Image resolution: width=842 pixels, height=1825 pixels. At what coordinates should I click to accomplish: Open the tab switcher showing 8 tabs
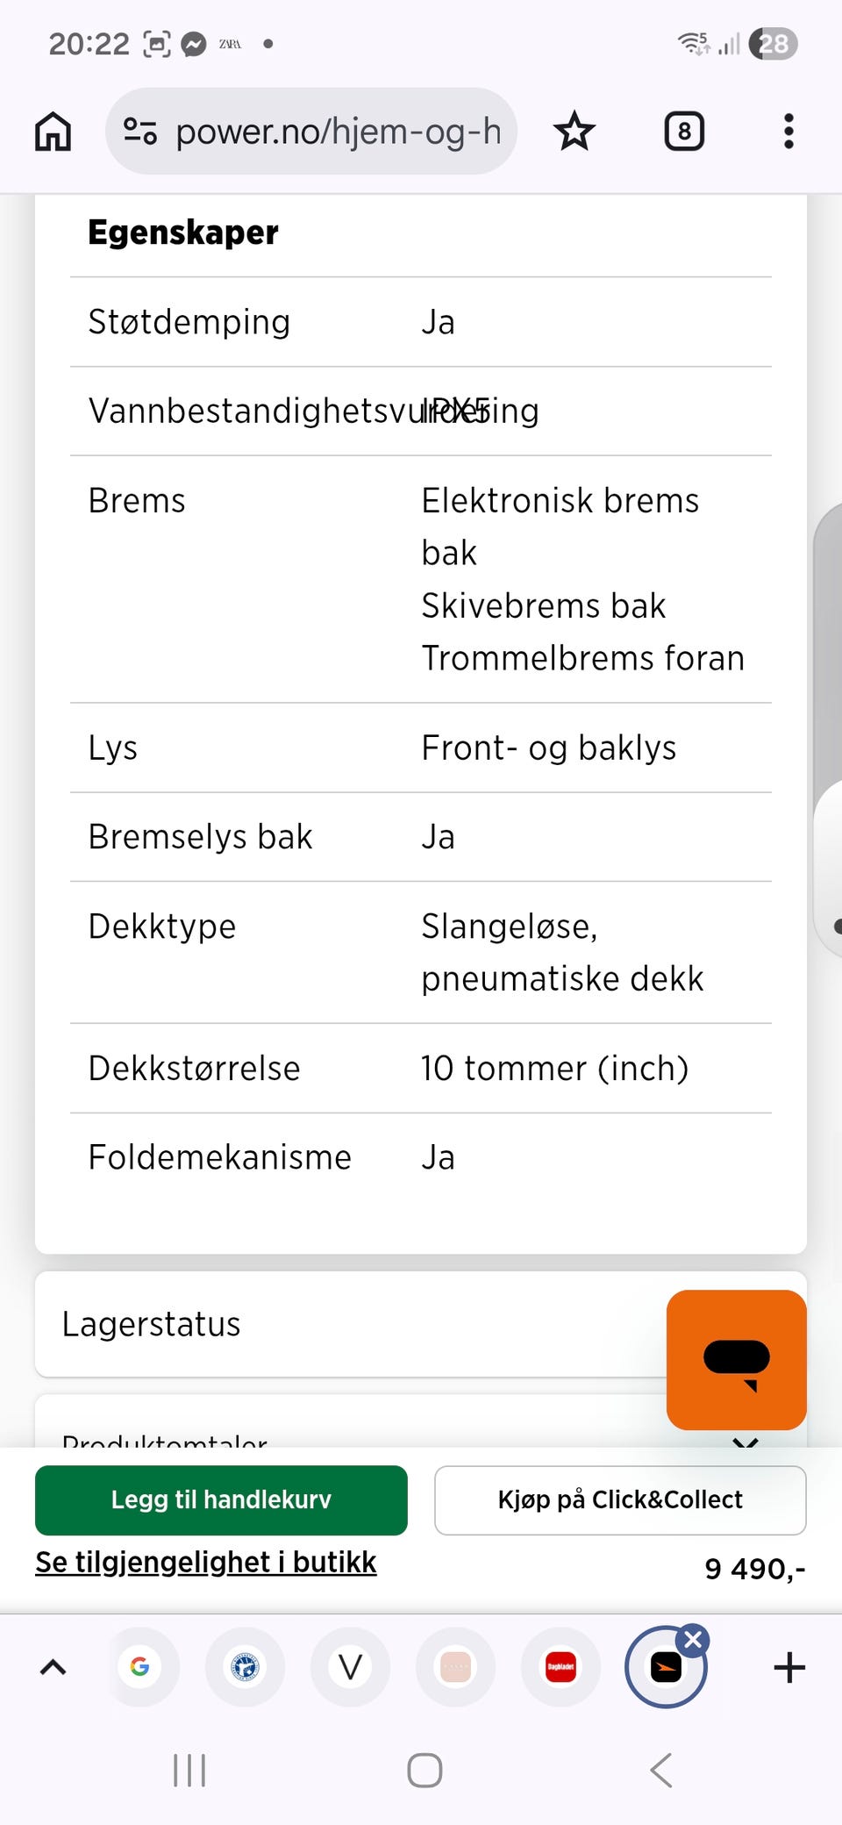pos(684,132)
